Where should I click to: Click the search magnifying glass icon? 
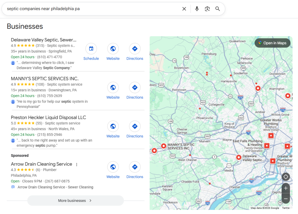click(217, 9)
